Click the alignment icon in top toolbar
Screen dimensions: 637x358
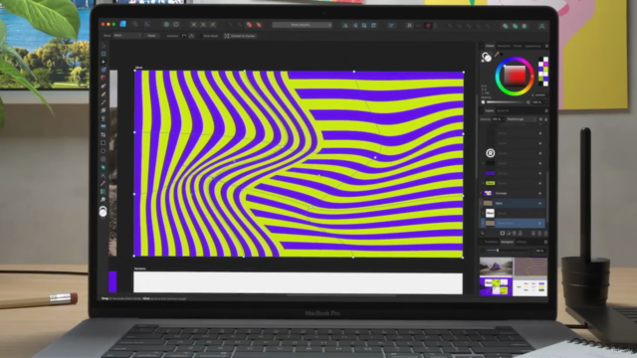(x=391, y=25)
